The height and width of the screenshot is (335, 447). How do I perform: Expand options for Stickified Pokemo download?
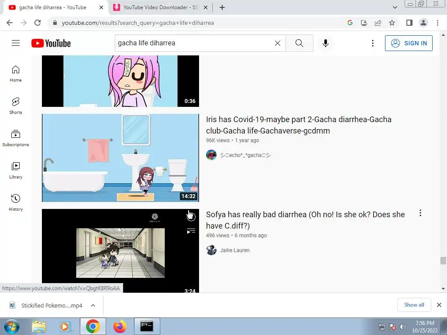(x=93, y=305)
